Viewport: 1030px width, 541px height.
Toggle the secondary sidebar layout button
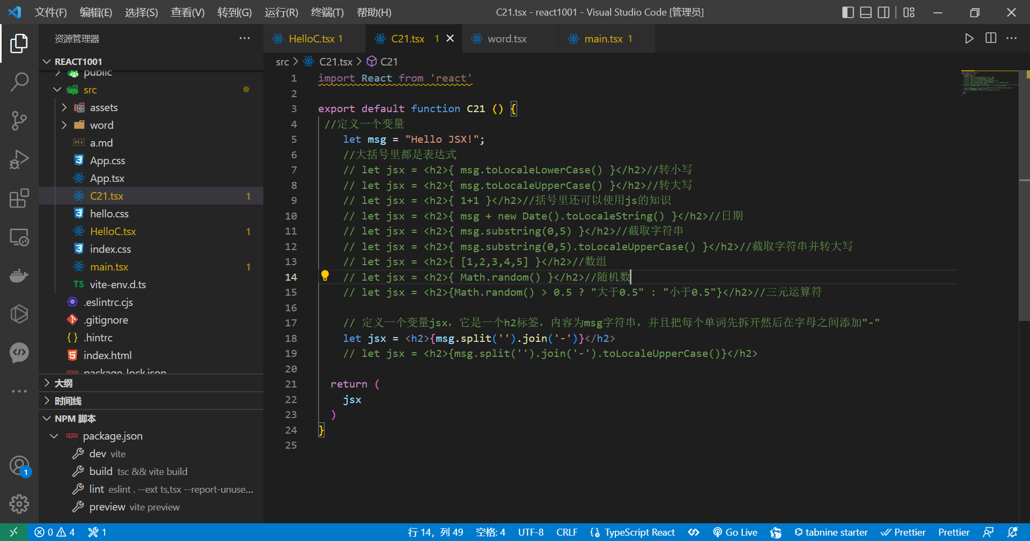[x=884, y=12]
